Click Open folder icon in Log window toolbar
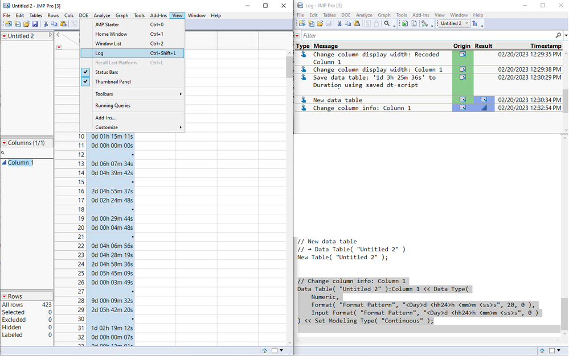569x356 pixels. click(320, 24)
